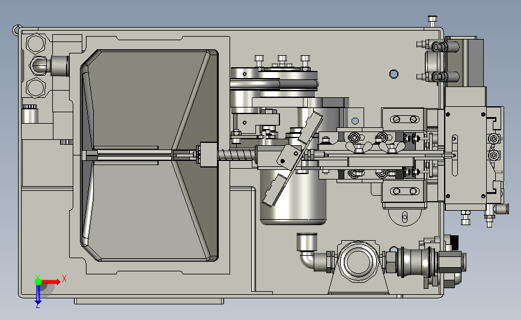Select the upper slotted bracket plate
The image size is (521, 320).
[x=404, y=119]
